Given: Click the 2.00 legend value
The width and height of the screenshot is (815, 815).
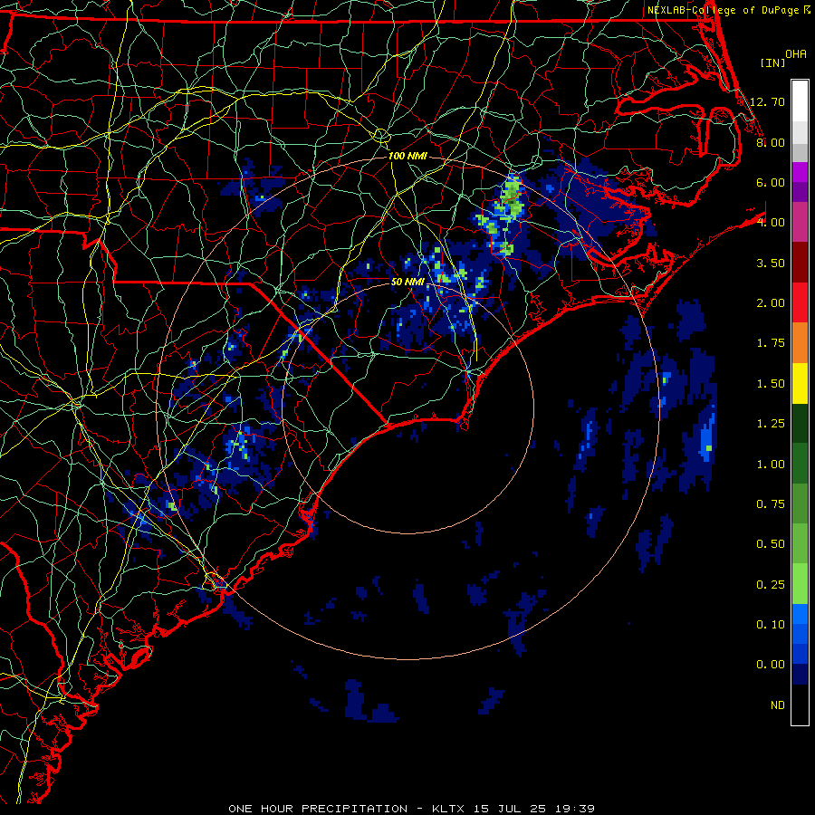Looking at the screenshot, I should point(771,303).
